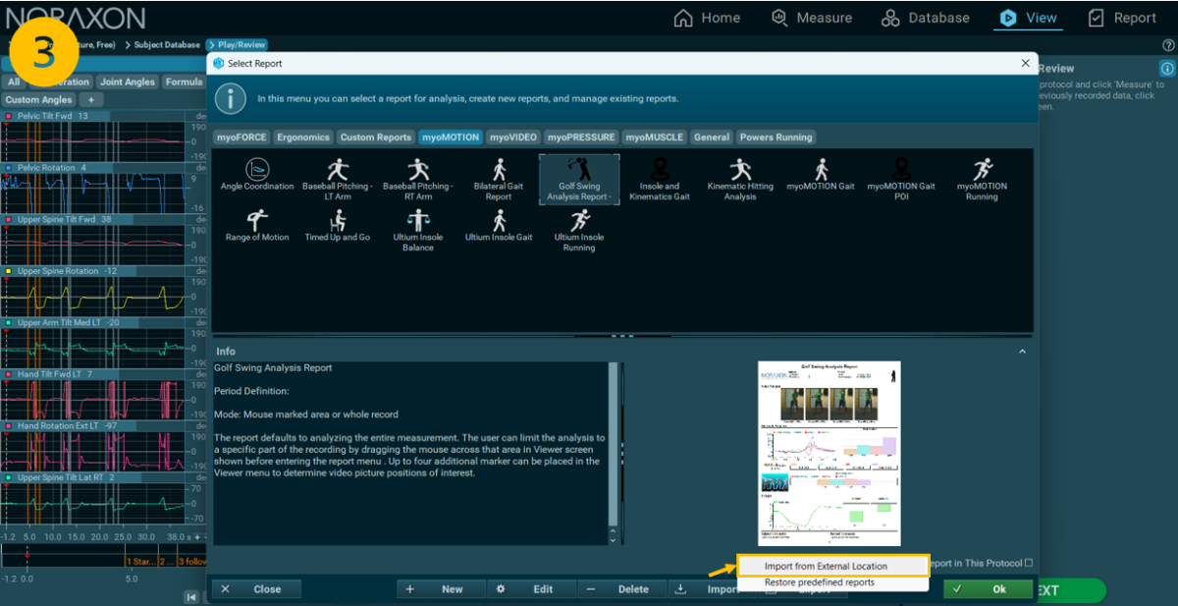Viewport: 1178px width, 606px height.
Task: Select the Custom Angles filter
Action: click(x=37, y=99)
